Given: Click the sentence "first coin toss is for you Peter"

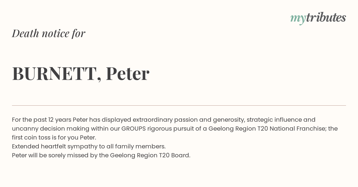Looking at the screenshot, I should pyautogui.click(x=54, y=137).
